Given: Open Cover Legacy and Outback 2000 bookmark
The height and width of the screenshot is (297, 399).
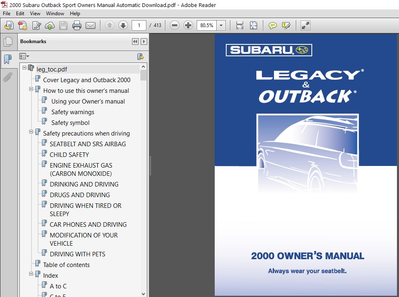Looking at the screenshot, I should point(87,80).
